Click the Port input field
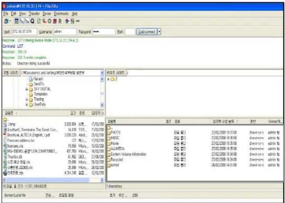 click(x=130, y=32)
